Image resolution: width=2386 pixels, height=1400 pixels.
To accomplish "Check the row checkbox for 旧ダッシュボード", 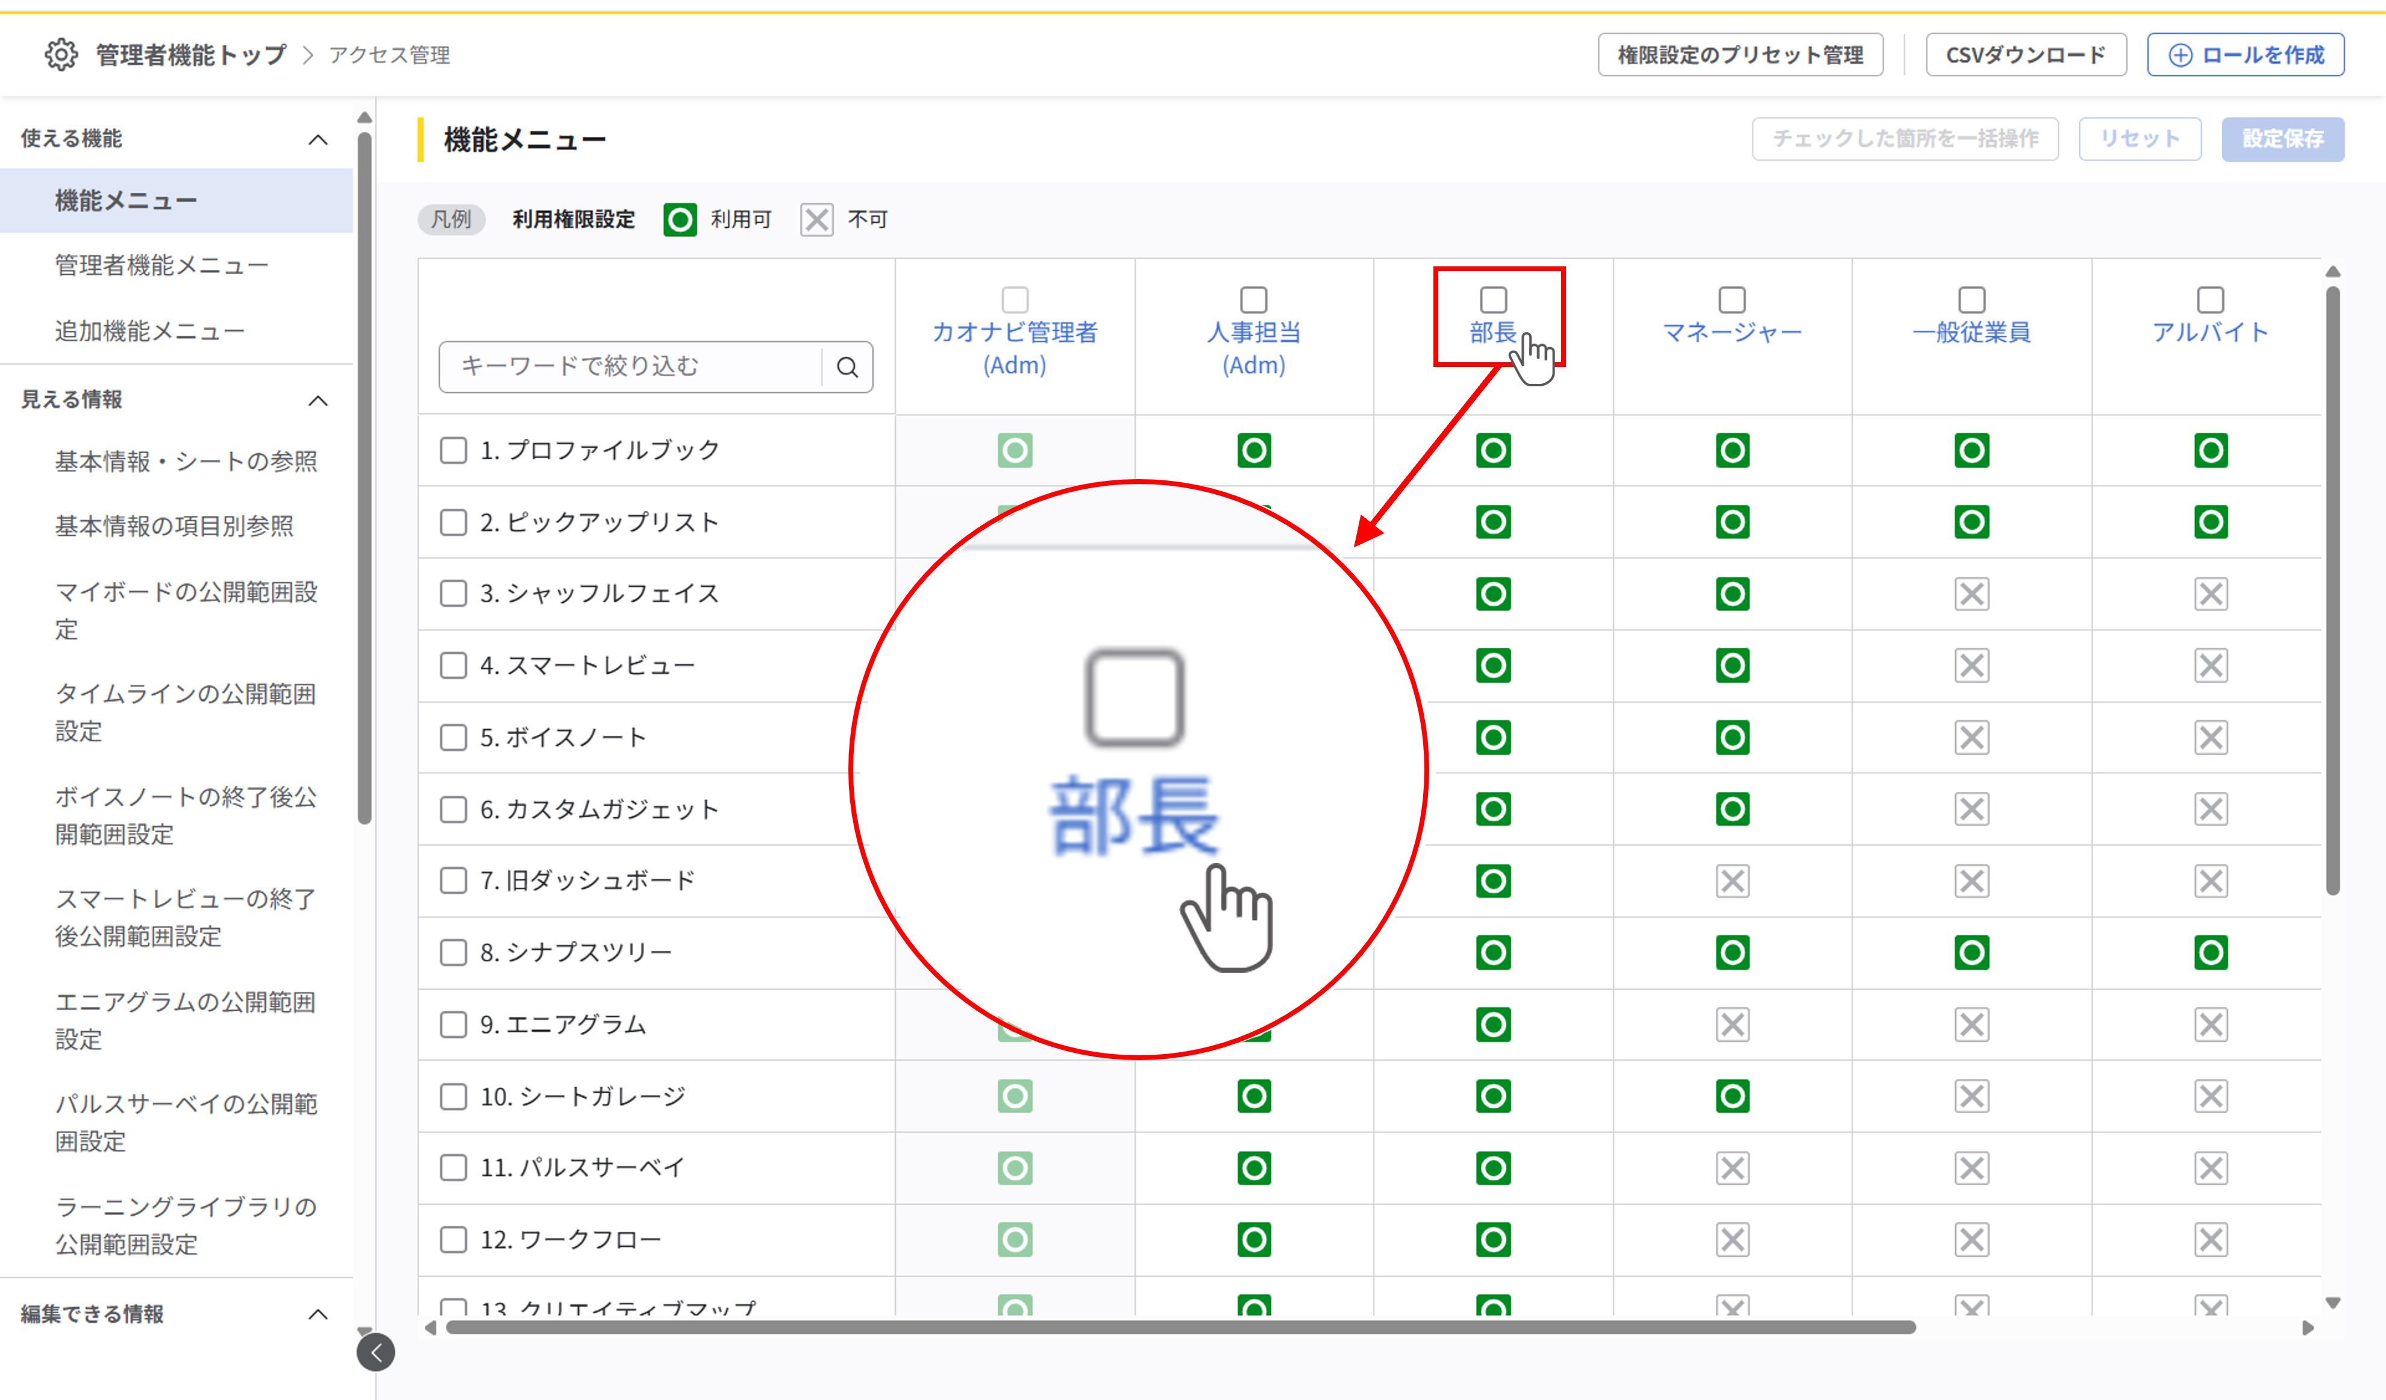I will [454, 881].
